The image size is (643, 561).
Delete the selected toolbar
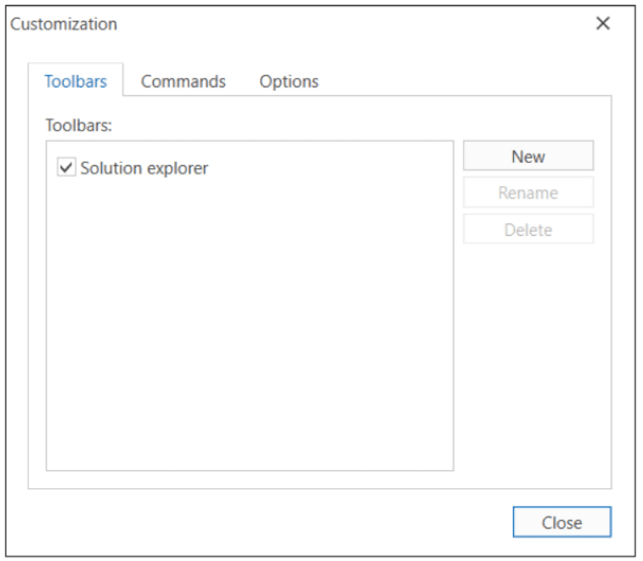pos(527,229)
